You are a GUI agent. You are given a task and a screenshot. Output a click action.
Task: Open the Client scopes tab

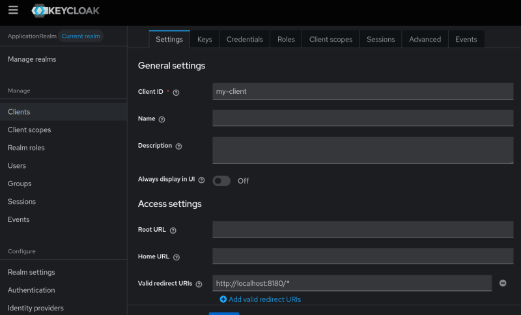click(x=331, y=39)
